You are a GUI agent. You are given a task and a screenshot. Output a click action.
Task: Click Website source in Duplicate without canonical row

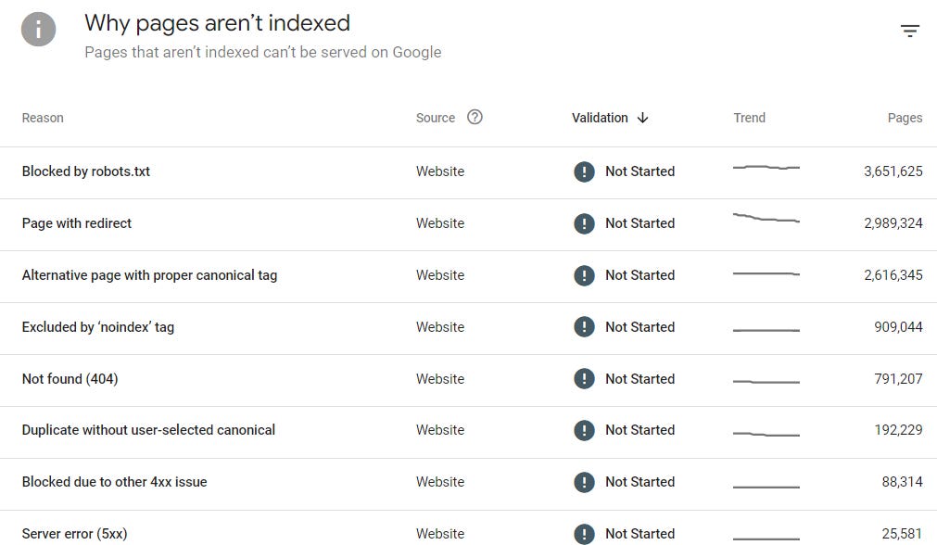click(x=440, y=430)
